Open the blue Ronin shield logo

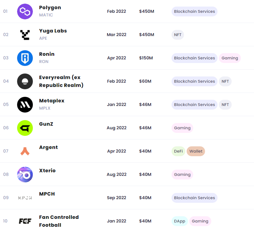[25, 58]
